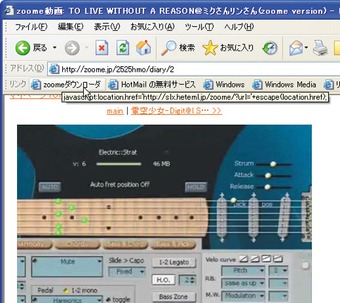Follow the orange main link

[x=115, y=111]
